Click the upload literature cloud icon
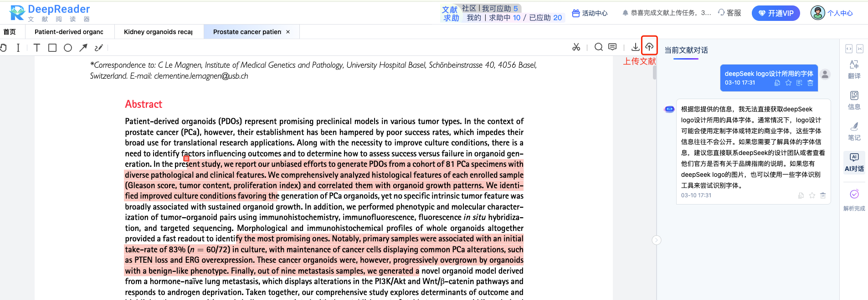The width and height of the screenshot is (868, 300). [649, 46]
